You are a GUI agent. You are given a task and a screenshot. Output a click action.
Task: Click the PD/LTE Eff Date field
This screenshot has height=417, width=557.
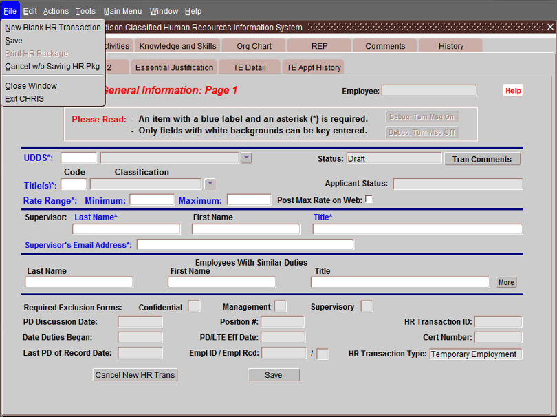283,337
